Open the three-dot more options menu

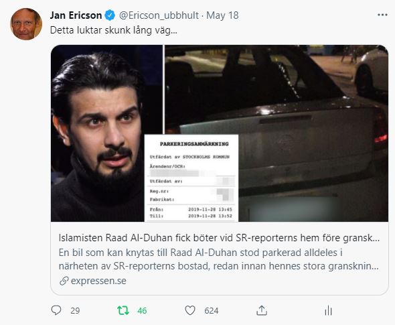pos(382,15)
